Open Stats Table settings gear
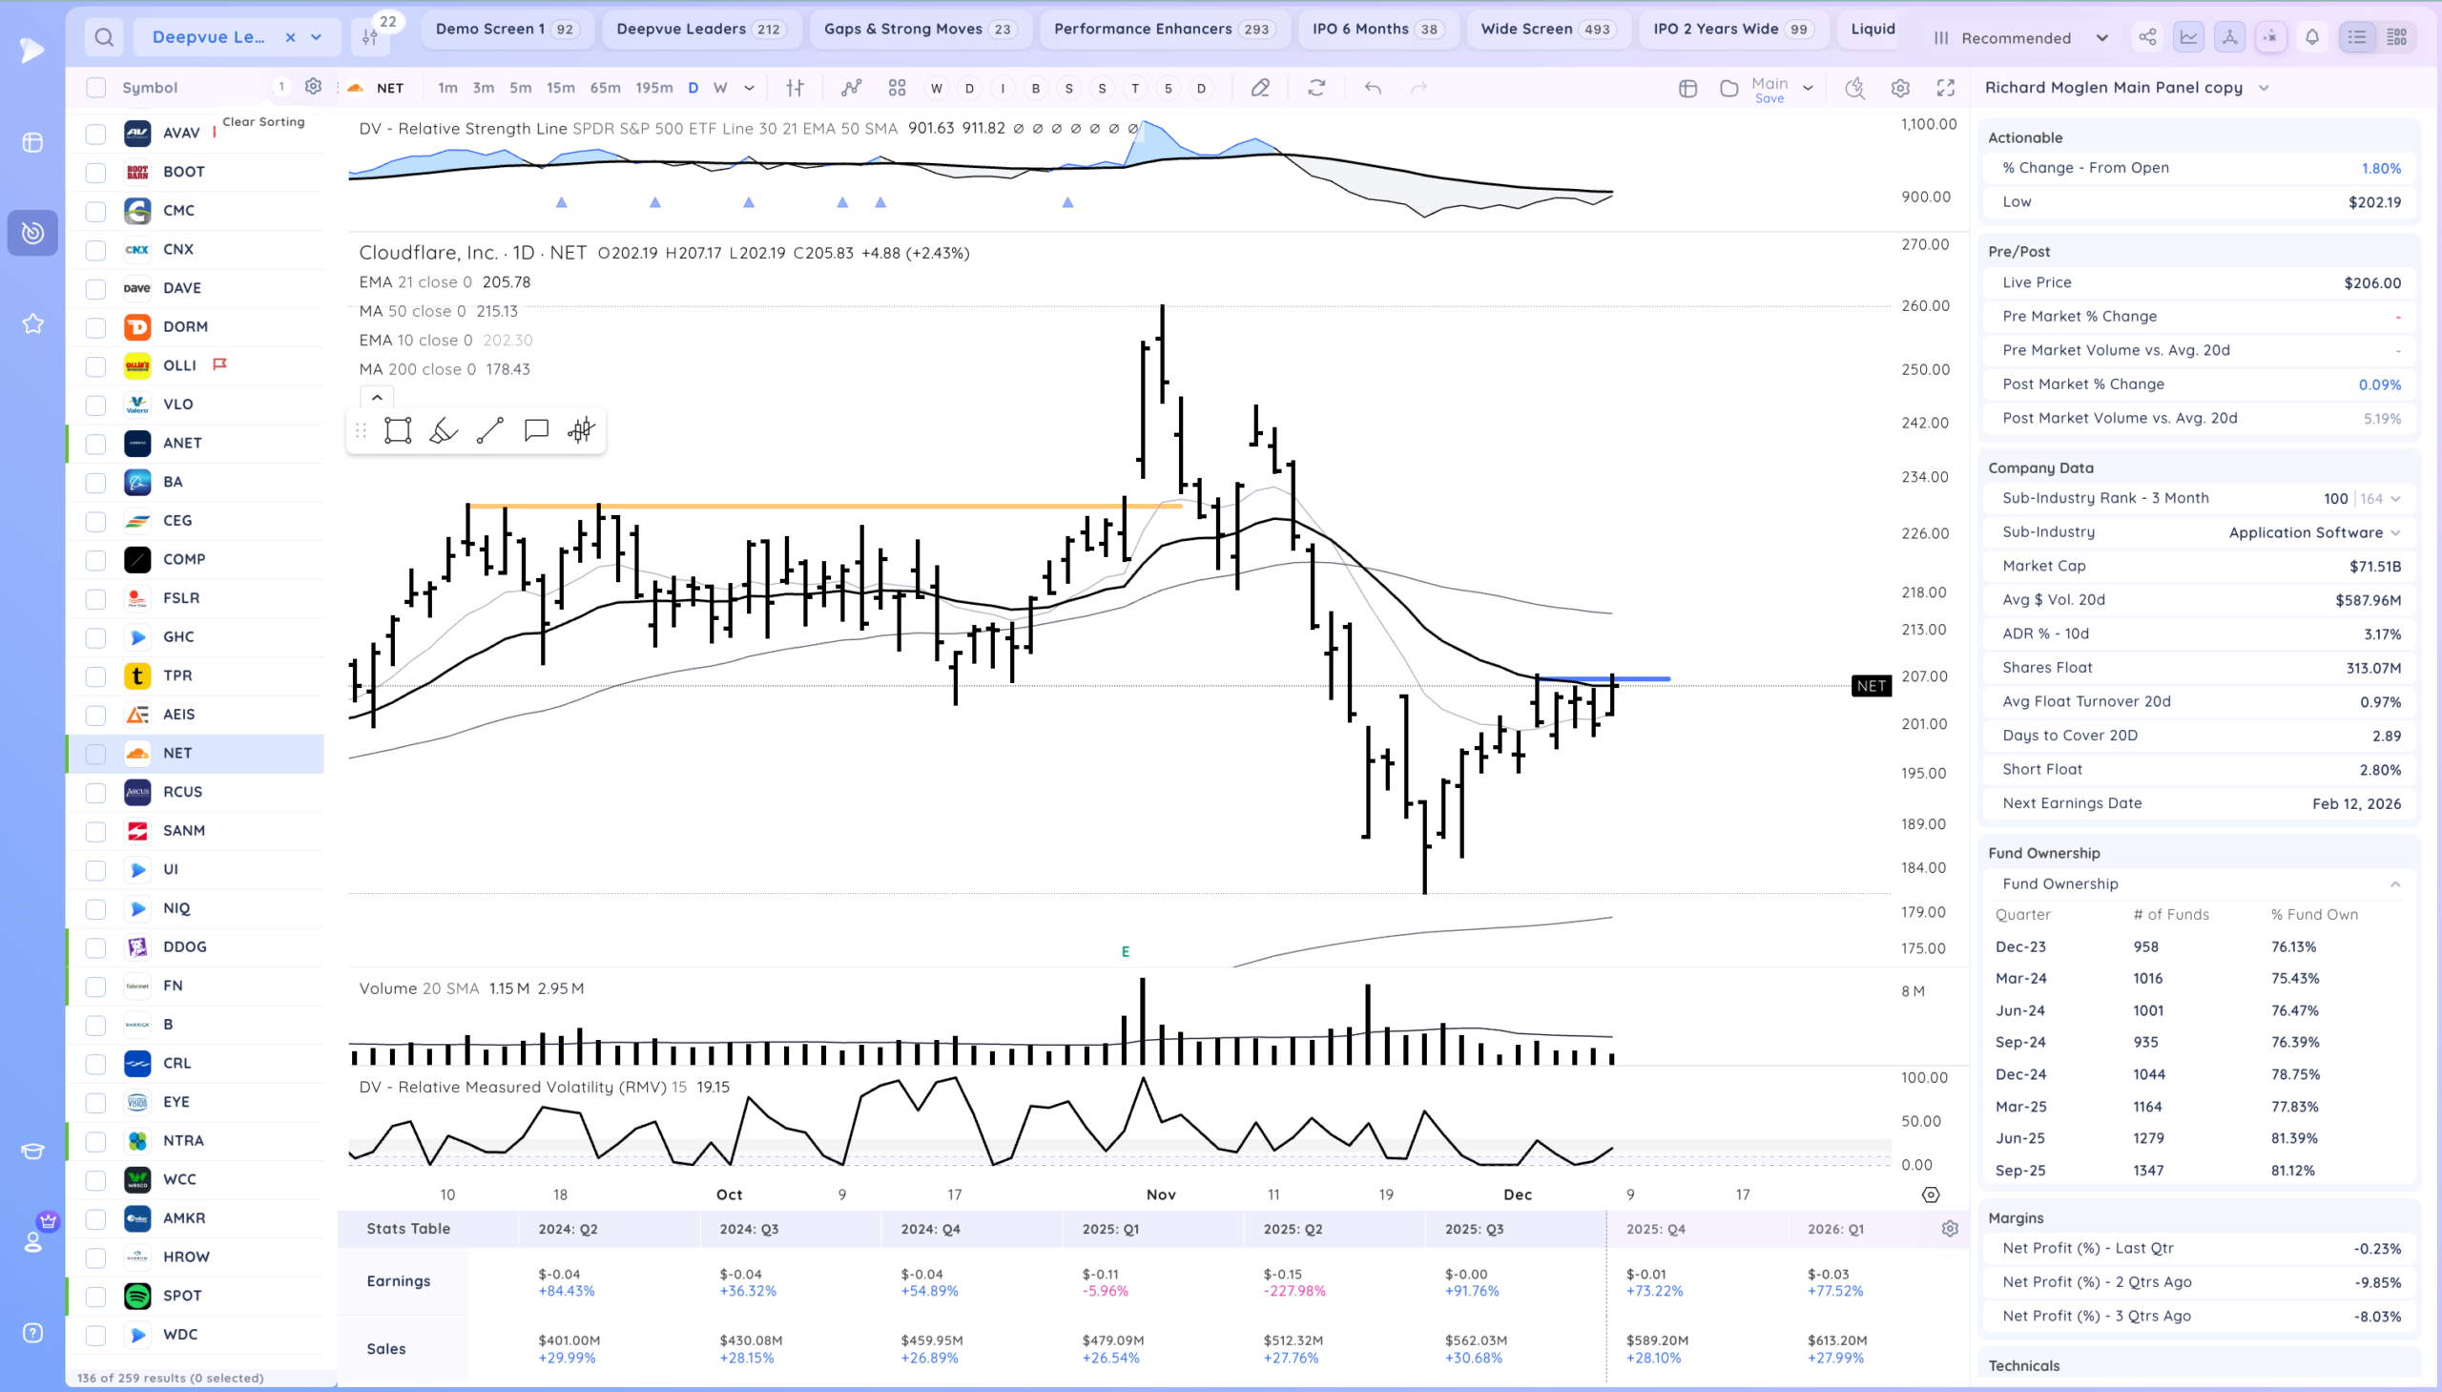This screenshot has height=1392, width=2442. [x=1950, y=1229]
